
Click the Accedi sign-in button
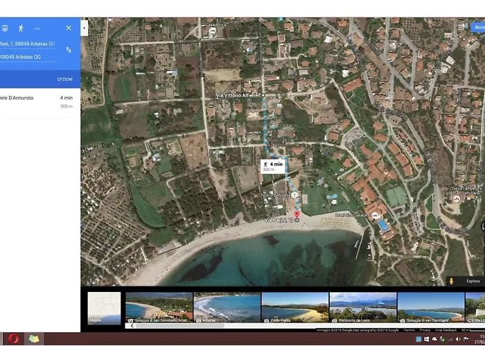pyautogui.click(x=478, y=26)
